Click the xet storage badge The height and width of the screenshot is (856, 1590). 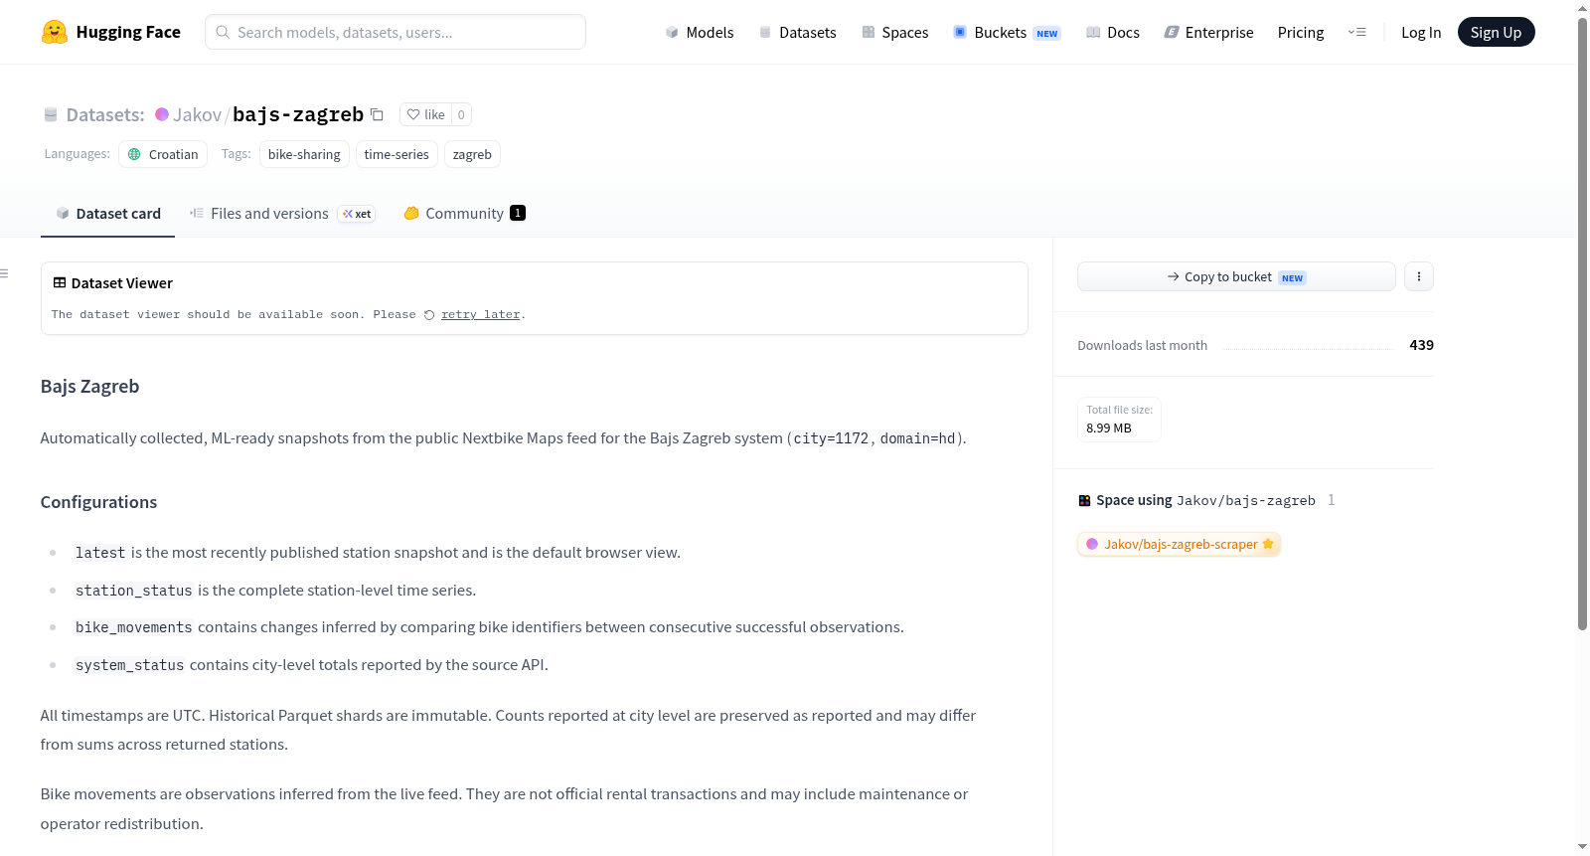point(357,214)
